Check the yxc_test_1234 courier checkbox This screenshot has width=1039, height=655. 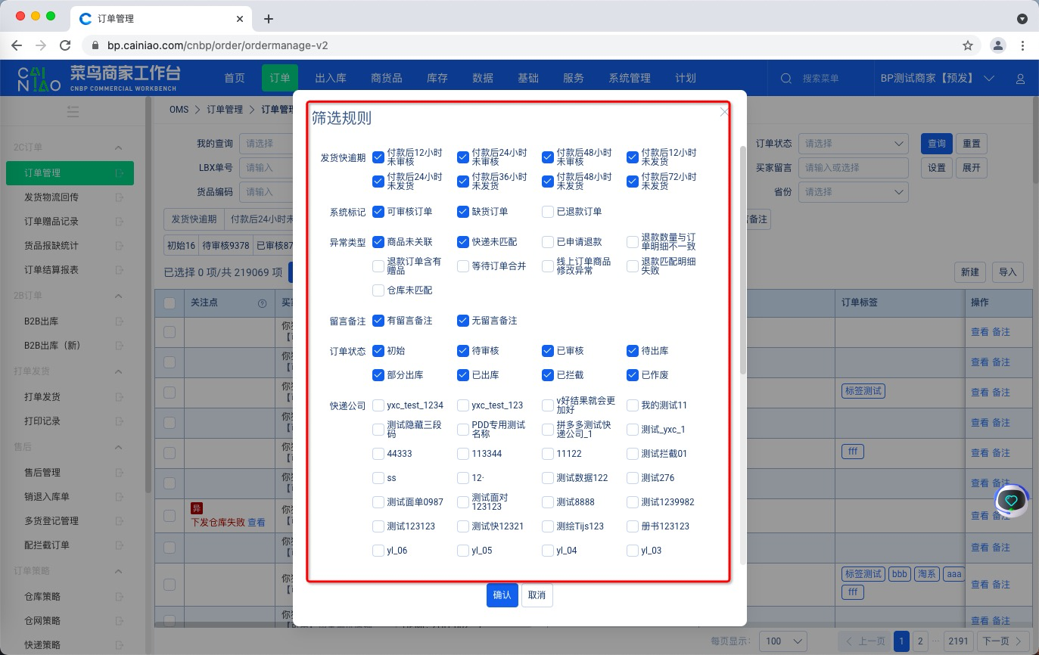378,405
